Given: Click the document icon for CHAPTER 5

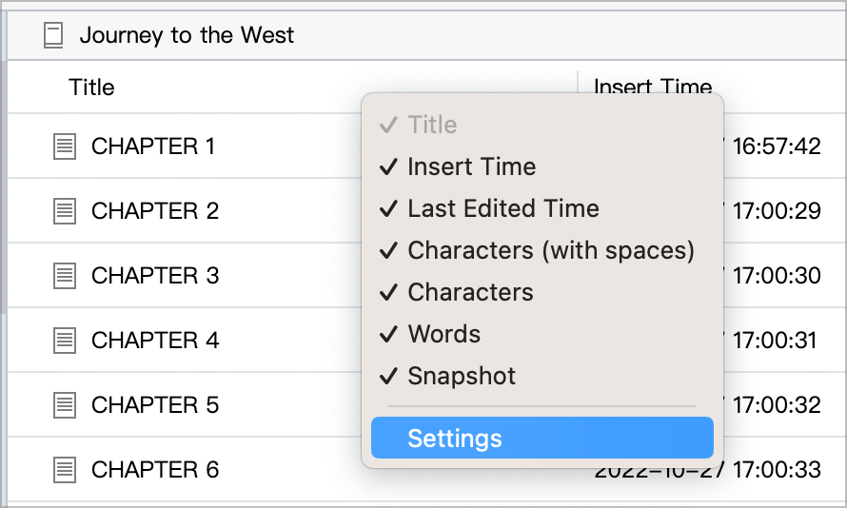Looking at the screenshot, I should pos(65,405).
